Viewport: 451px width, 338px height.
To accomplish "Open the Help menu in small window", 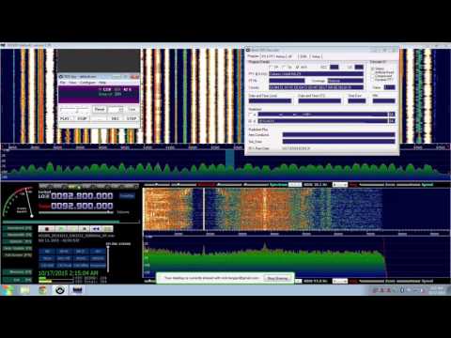I will [x=102, y=83].
